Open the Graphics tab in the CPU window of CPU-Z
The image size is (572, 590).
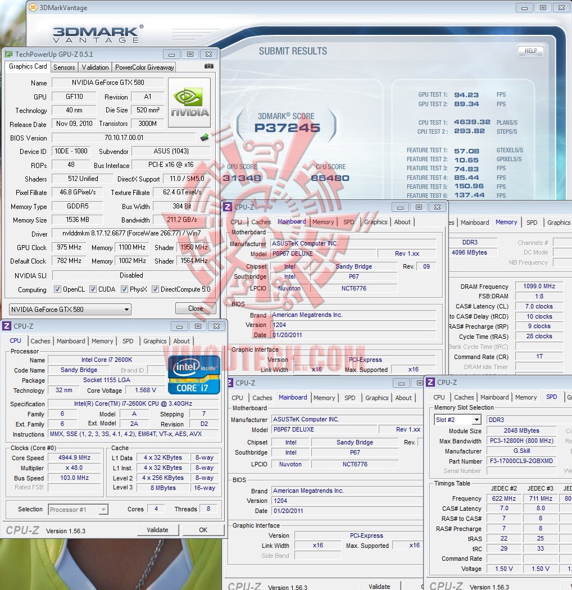tap(155, 341)
